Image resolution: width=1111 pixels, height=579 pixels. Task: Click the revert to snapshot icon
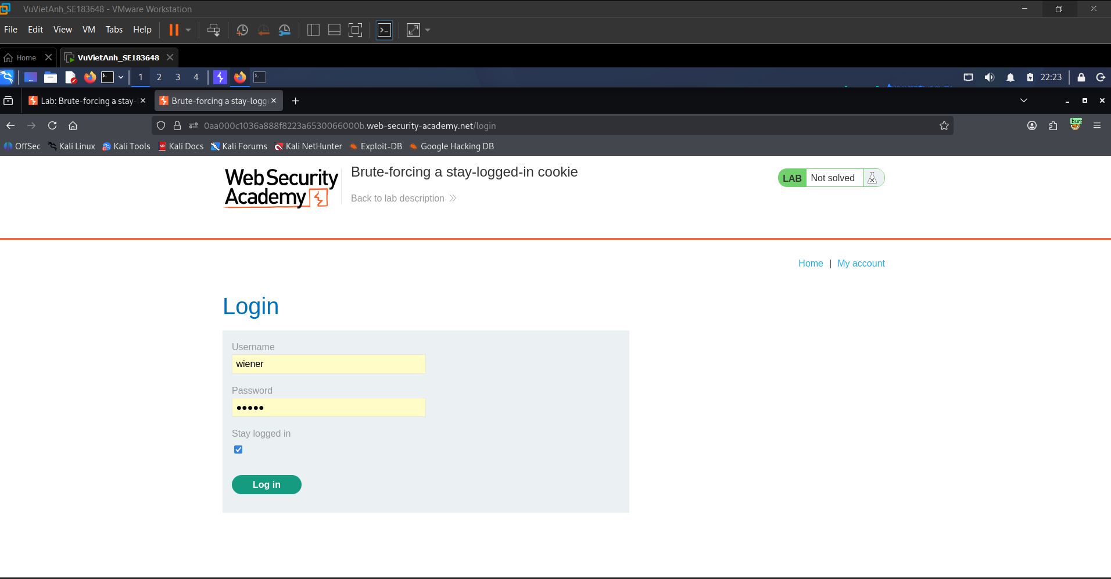(263, 30)
